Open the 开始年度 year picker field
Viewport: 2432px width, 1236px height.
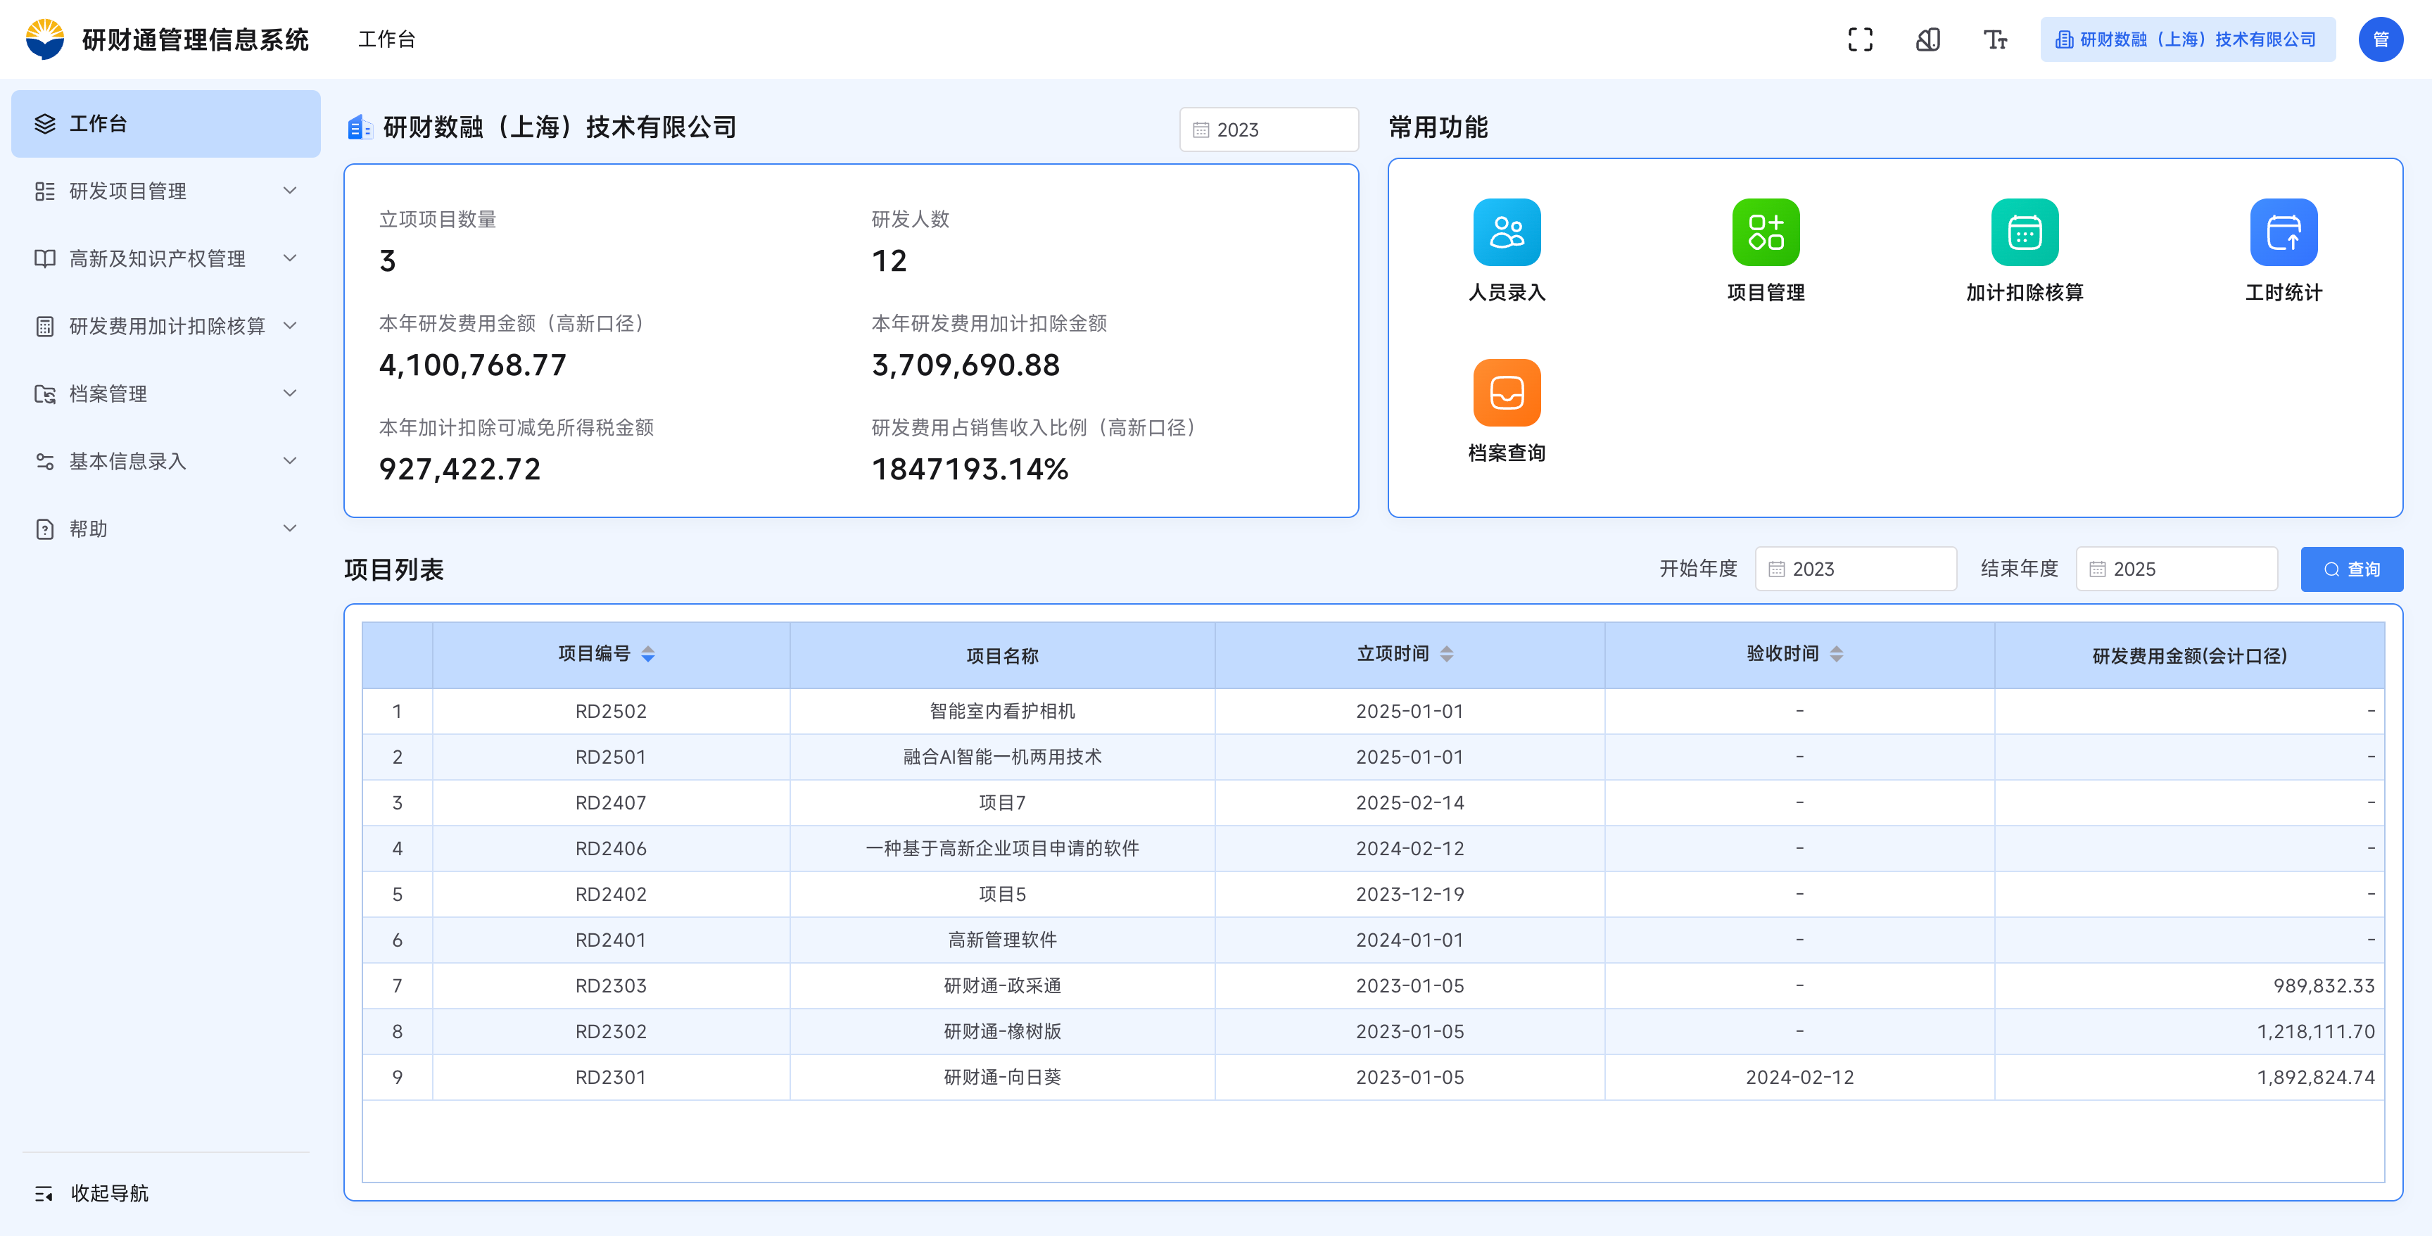point(1855,569)
